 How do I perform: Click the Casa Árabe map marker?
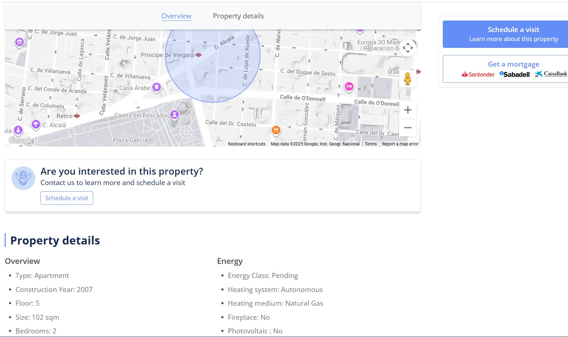pos(156,87)
